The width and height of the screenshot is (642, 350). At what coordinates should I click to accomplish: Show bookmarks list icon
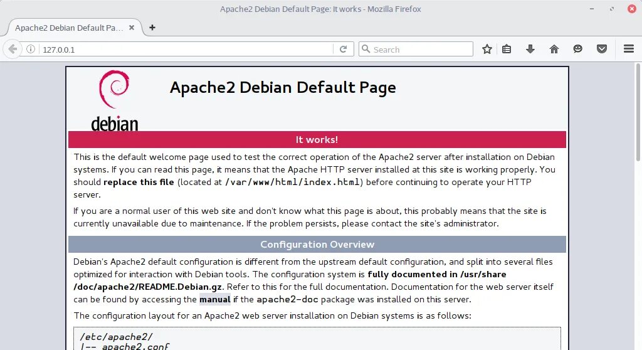[507, 49]
